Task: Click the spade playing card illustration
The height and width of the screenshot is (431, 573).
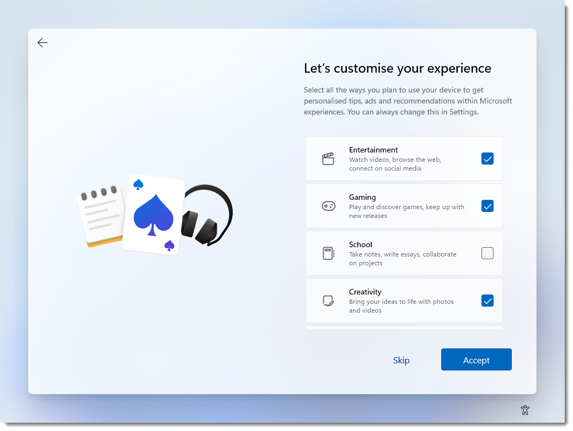Action: [x=156, y=215]
